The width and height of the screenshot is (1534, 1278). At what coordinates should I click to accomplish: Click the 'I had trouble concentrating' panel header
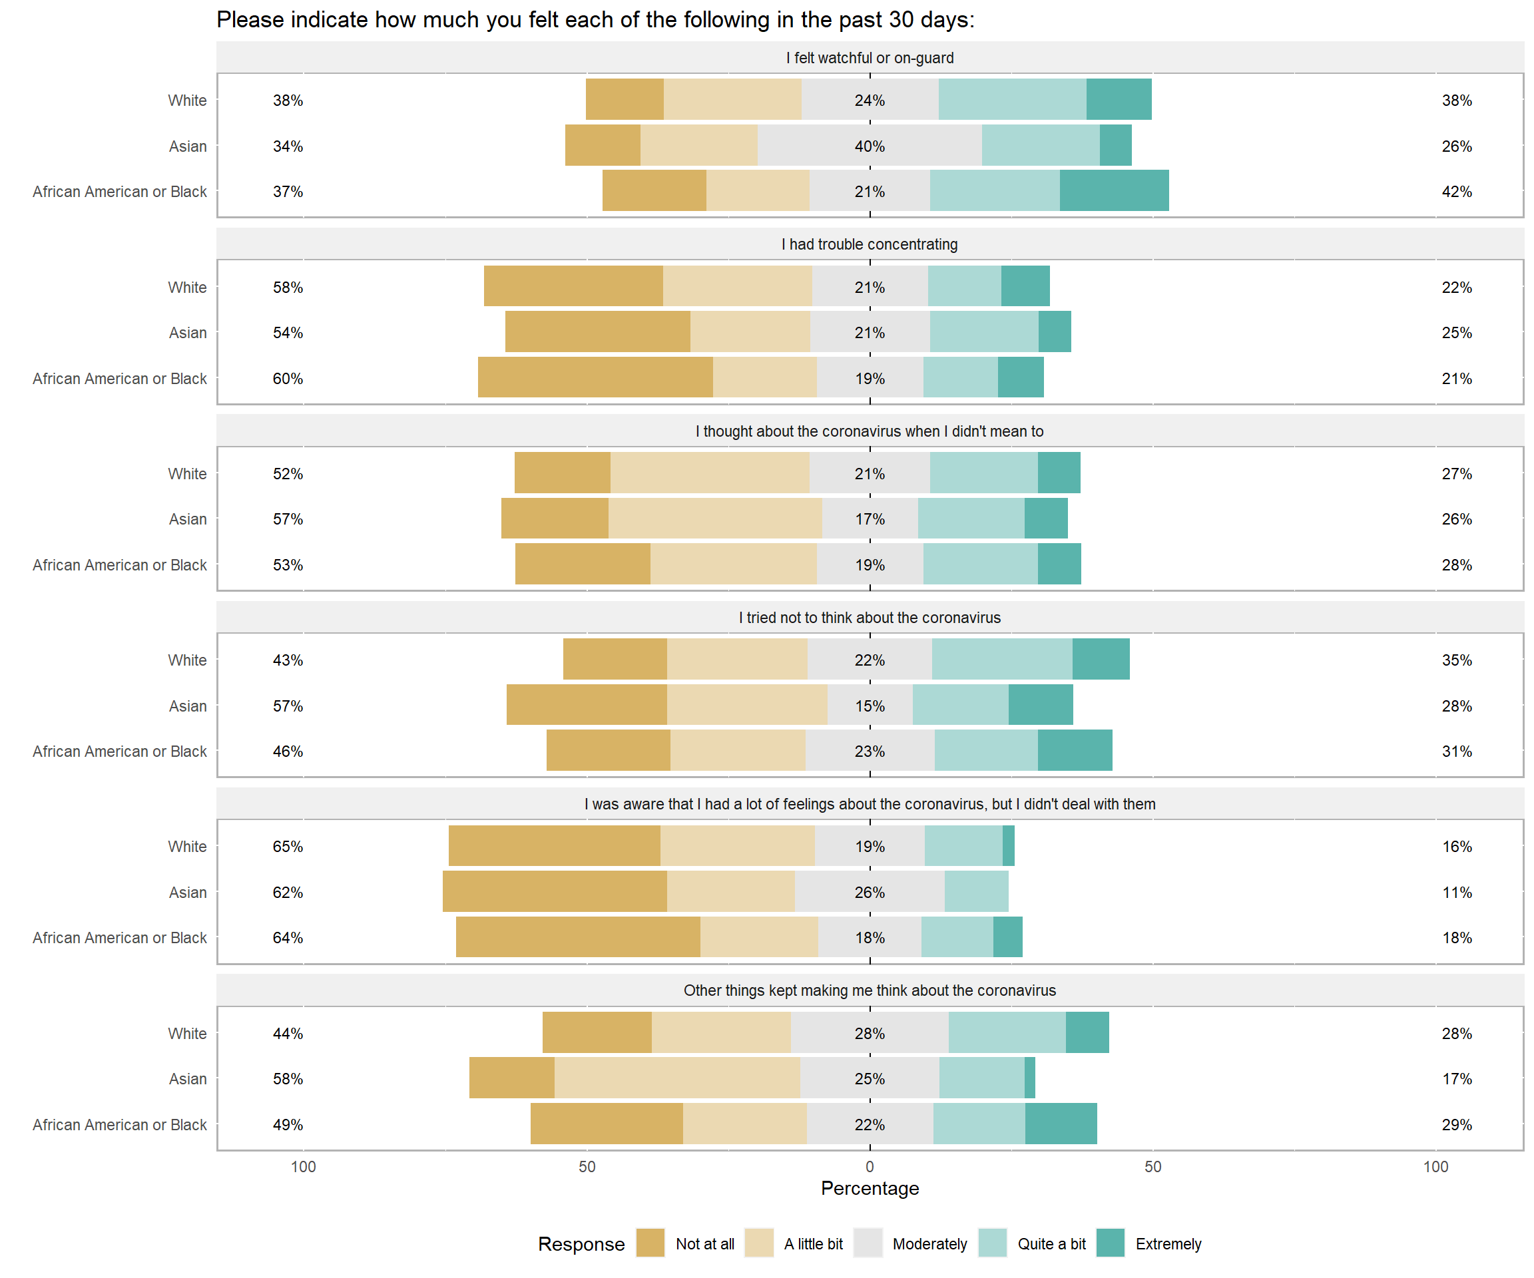click(x=870, y=244)
